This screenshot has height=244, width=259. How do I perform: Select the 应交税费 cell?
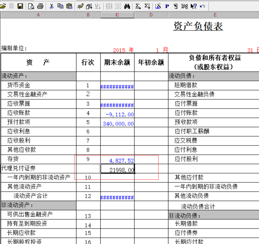pyautogui.click(x=214, y=141)
